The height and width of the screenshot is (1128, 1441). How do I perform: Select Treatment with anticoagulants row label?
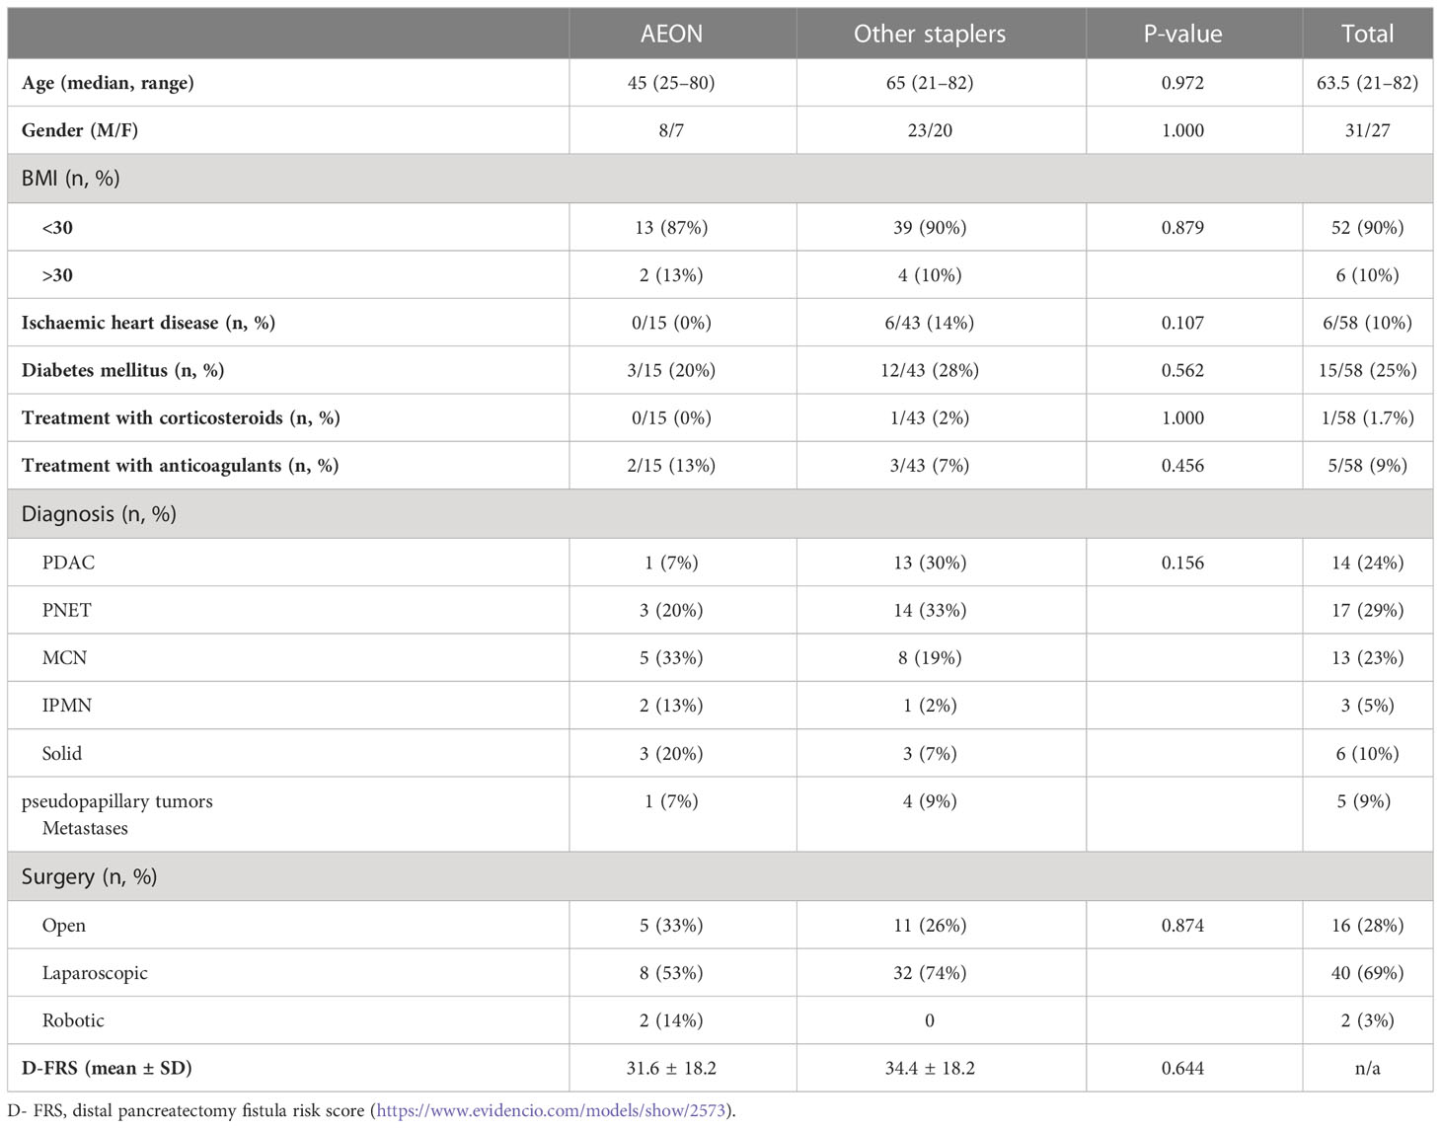pos(180,466)
